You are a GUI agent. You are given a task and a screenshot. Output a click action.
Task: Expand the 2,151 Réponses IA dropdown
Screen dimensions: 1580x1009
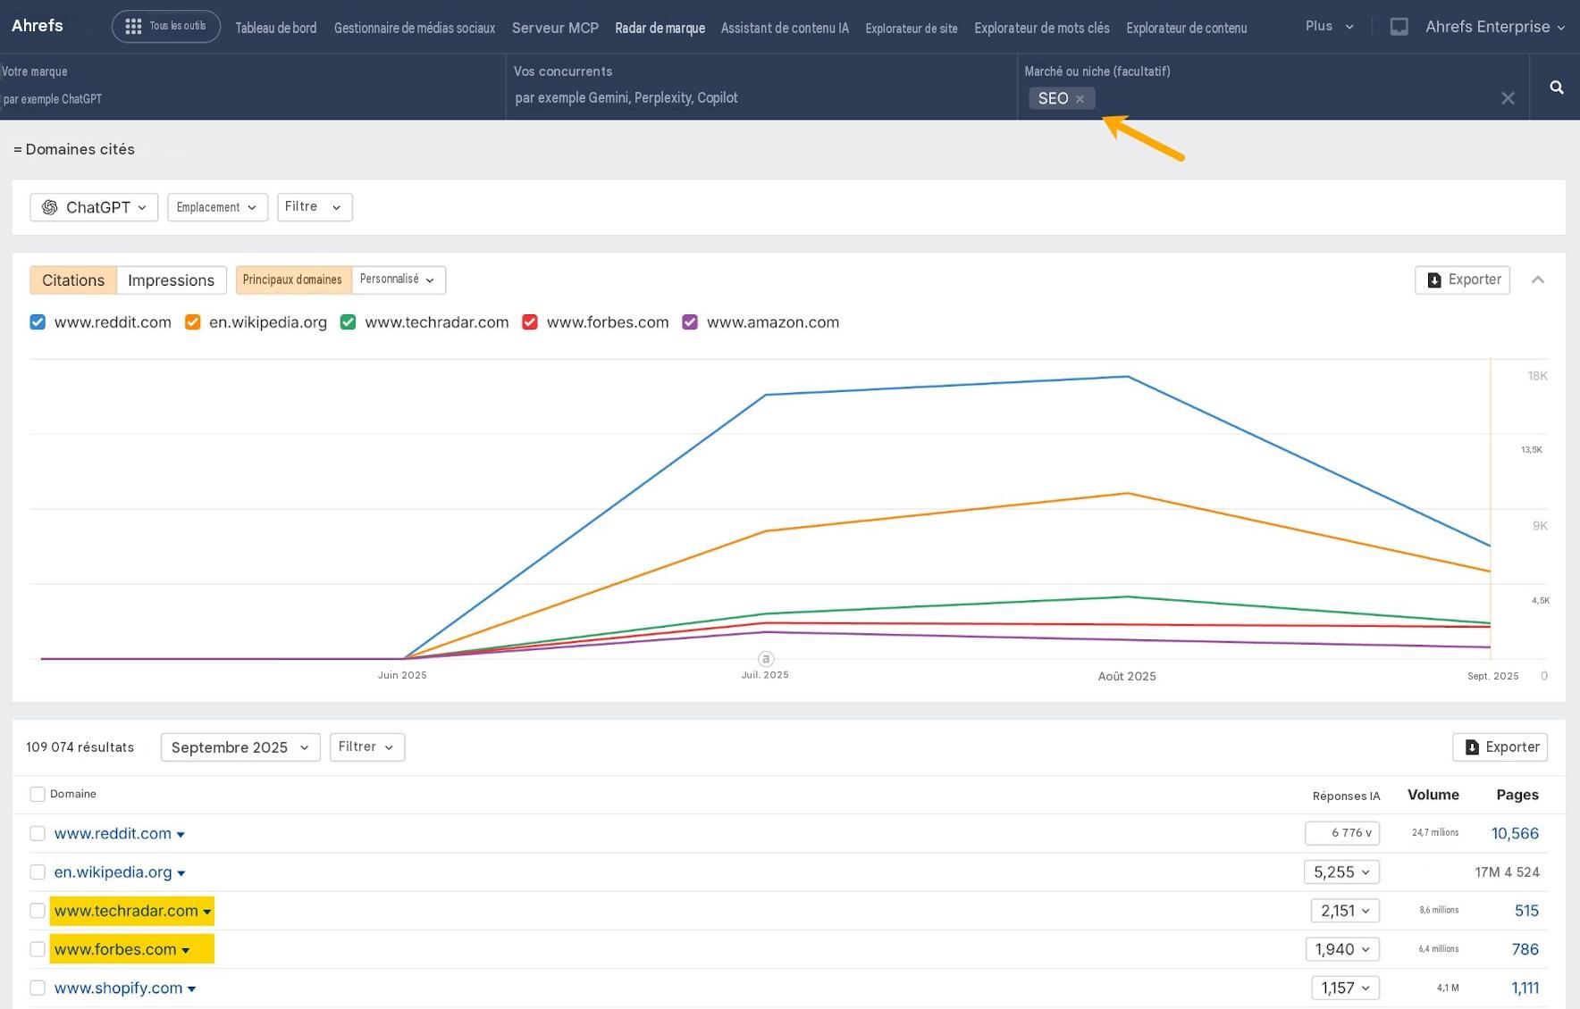coord(1345,911)
